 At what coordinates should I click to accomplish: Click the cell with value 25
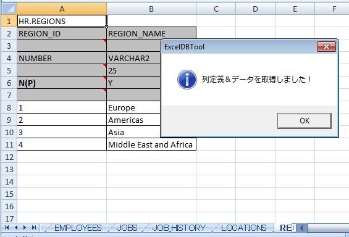point(133,71)
